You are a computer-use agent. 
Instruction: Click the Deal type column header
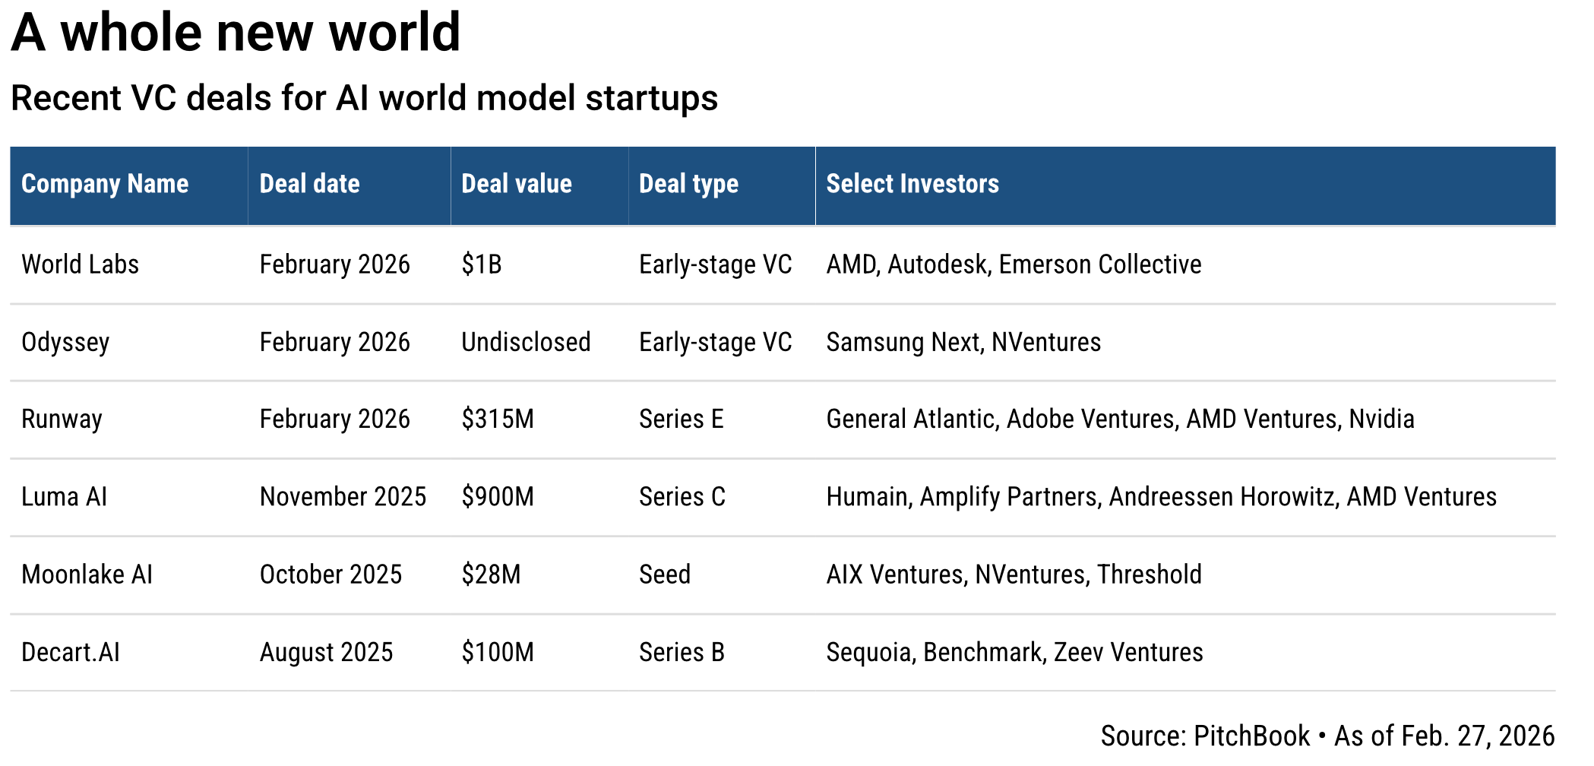[688, 184]
